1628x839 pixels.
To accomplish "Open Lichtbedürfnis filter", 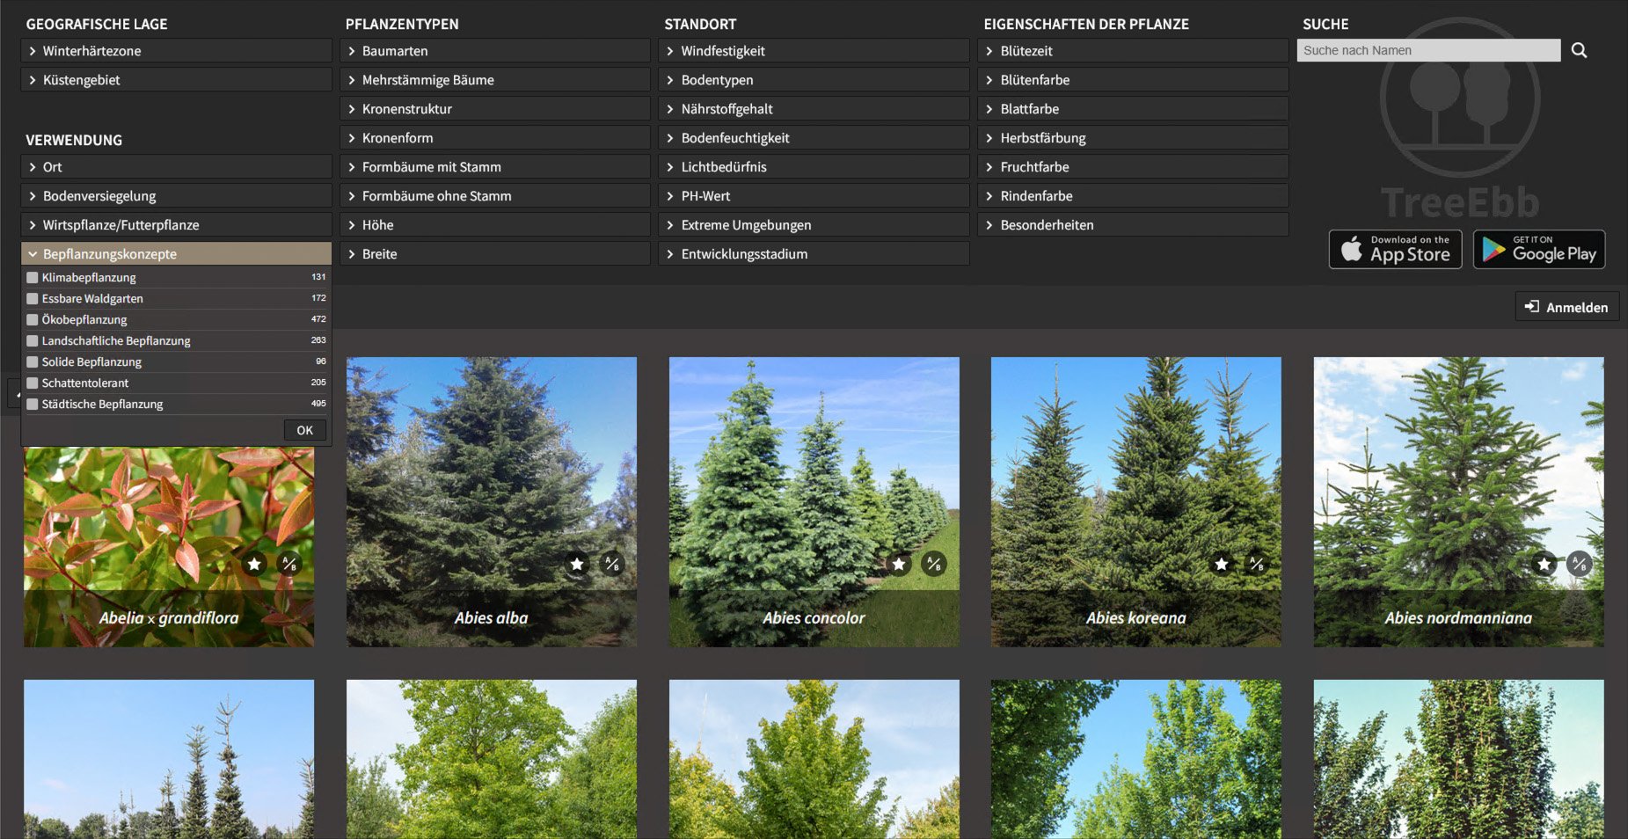I will coord(814,167).
